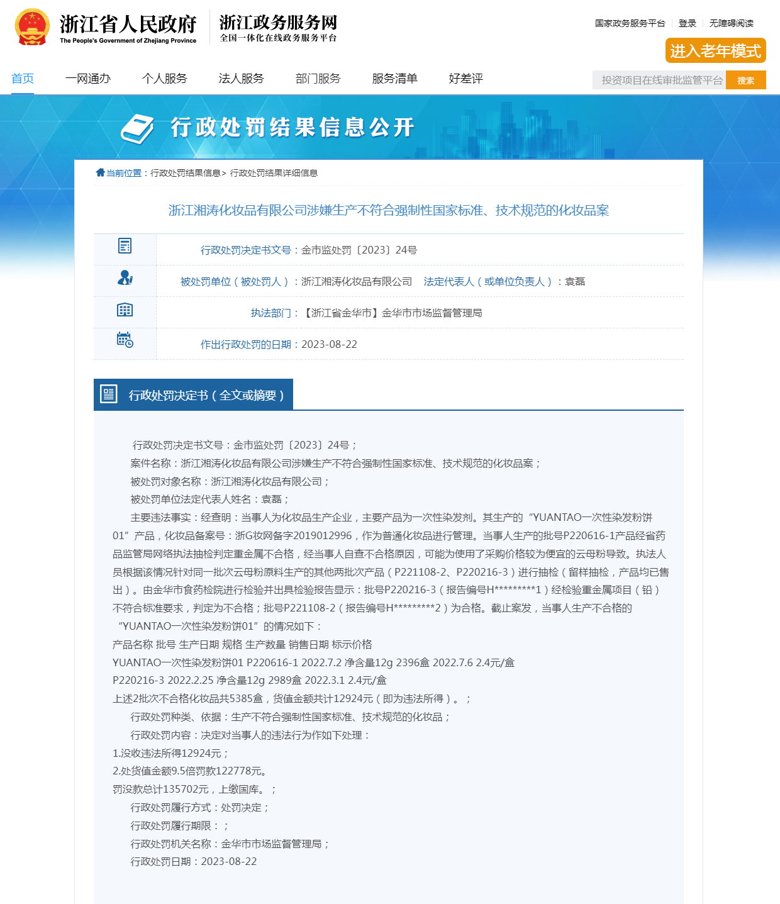The height and width of the screenshot is (904, 780).
Task: Click the 登录 link
Action: point(688,23)
